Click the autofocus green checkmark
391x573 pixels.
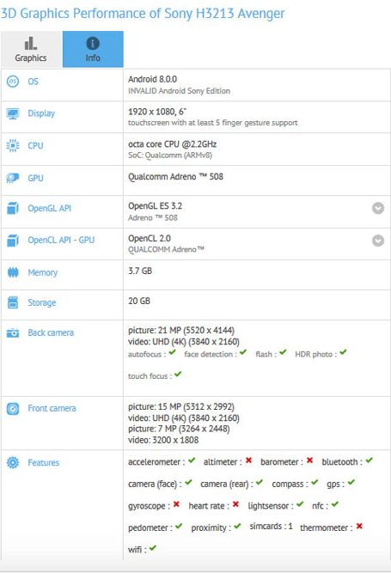point(173,352)
